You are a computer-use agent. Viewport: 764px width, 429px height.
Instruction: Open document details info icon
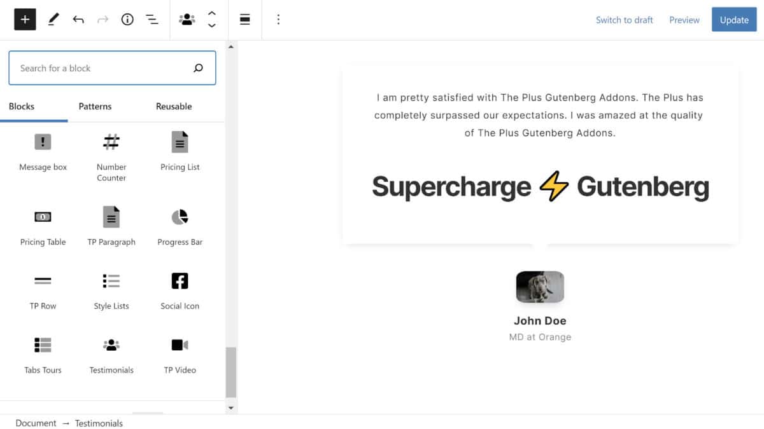[127, 20]
